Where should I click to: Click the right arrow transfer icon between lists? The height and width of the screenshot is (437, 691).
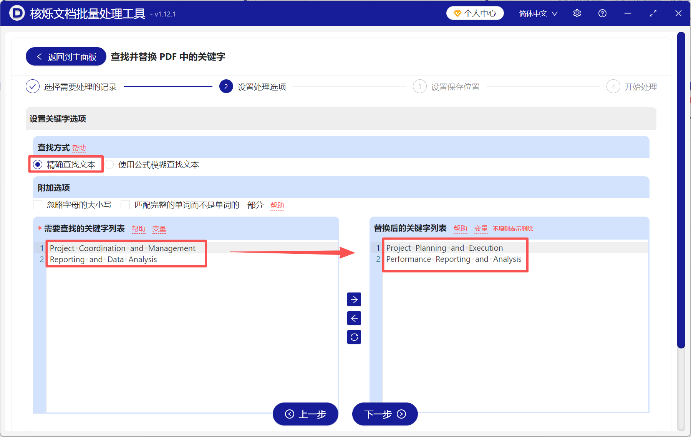click(354, 299)
